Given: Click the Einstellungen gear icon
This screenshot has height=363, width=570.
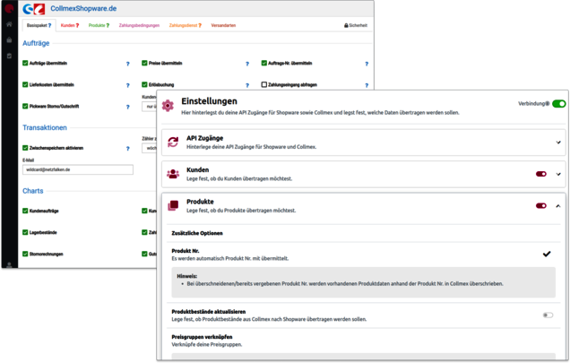Looking at the screenshot, I should [x=168, y=106].
